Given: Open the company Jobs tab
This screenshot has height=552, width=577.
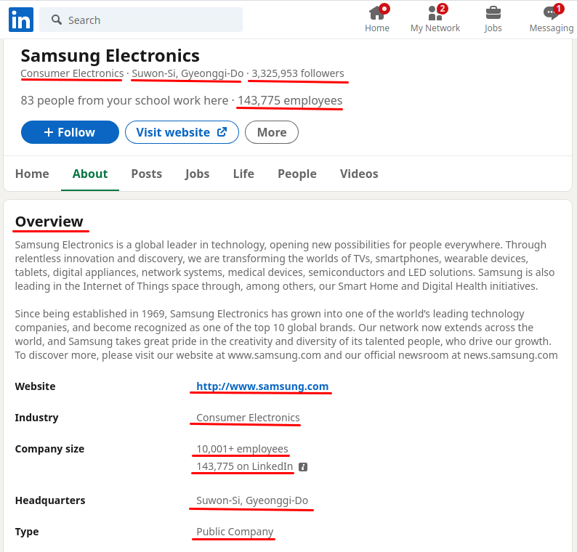Looking at the screenshot, I should tap(197, 174).
